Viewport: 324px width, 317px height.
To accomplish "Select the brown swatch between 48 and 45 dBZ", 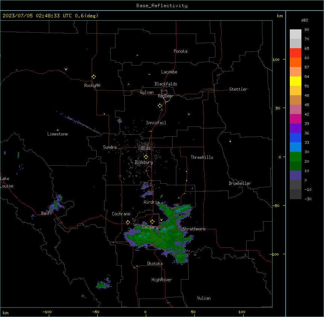I will pyautogui.click(x=295, y=100).
